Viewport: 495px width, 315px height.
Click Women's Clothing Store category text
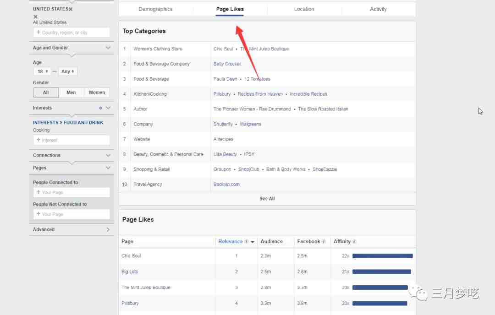click(158, 49)
